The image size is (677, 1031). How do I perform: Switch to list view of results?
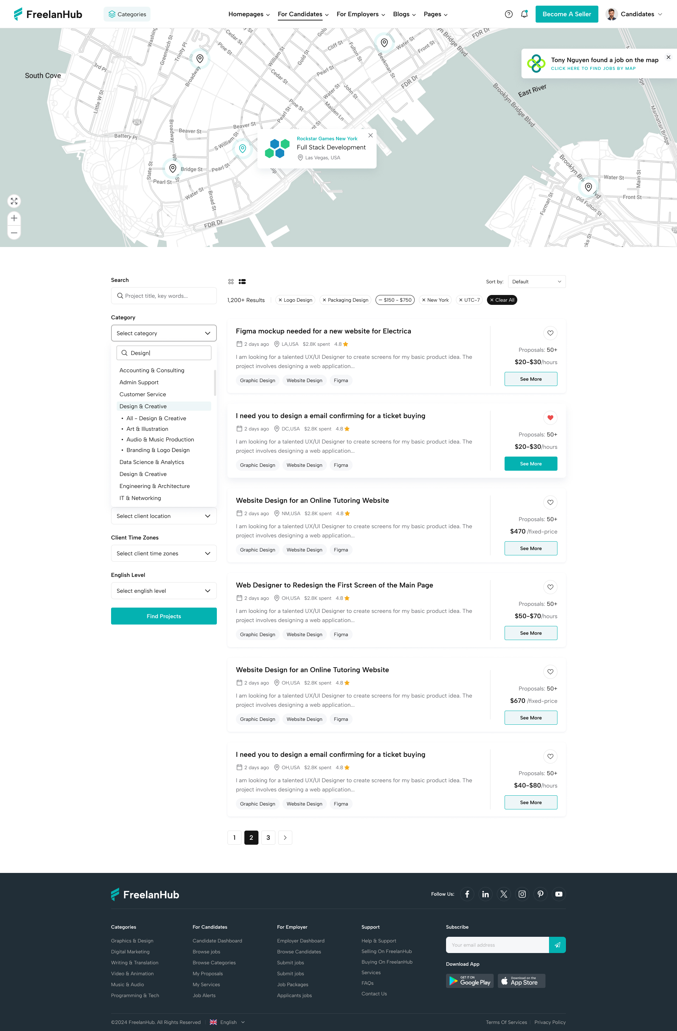(x=242, y=281)
